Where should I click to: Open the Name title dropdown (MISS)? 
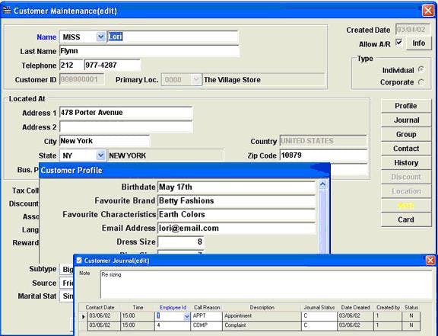click(x=100, y=37)
